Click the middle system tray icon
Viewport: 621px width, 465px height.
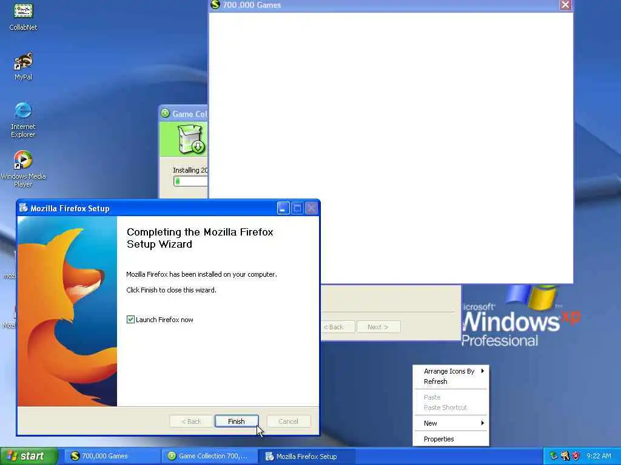tap(565, 456)
